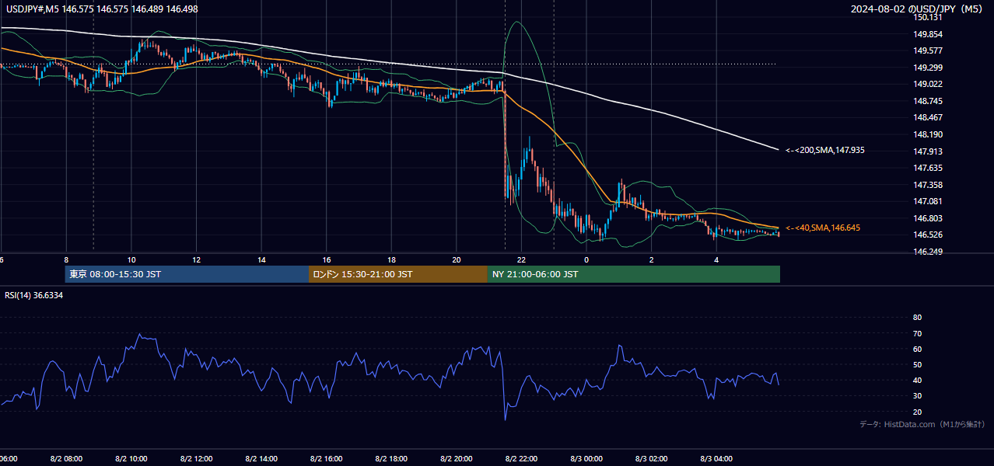Viewport: 994px width, 466px height.
Task: Click the 148.190 price axis value
Action: [x=927, y=134]
